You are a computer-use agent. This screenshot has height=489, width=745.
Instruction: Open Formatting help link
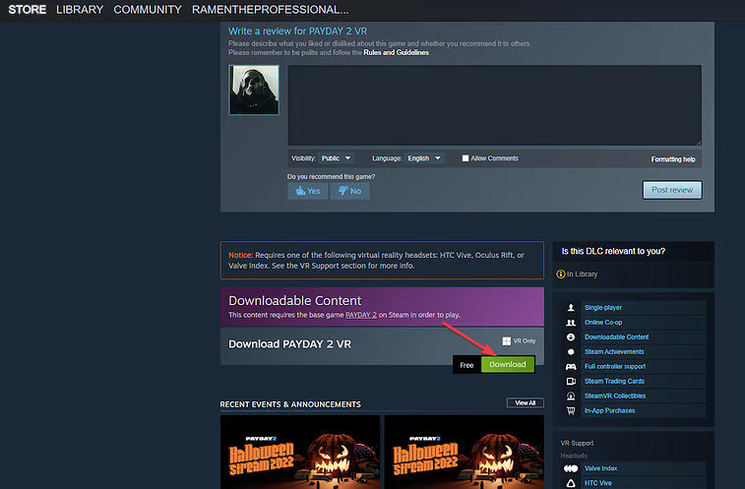[673, 159]
